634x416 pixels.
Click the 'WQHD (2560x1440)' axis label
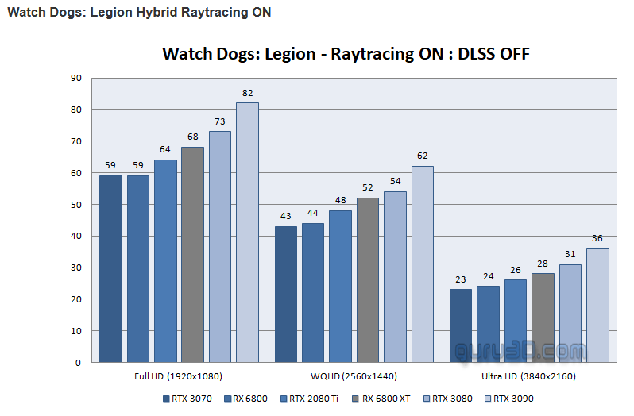point(354,376)
